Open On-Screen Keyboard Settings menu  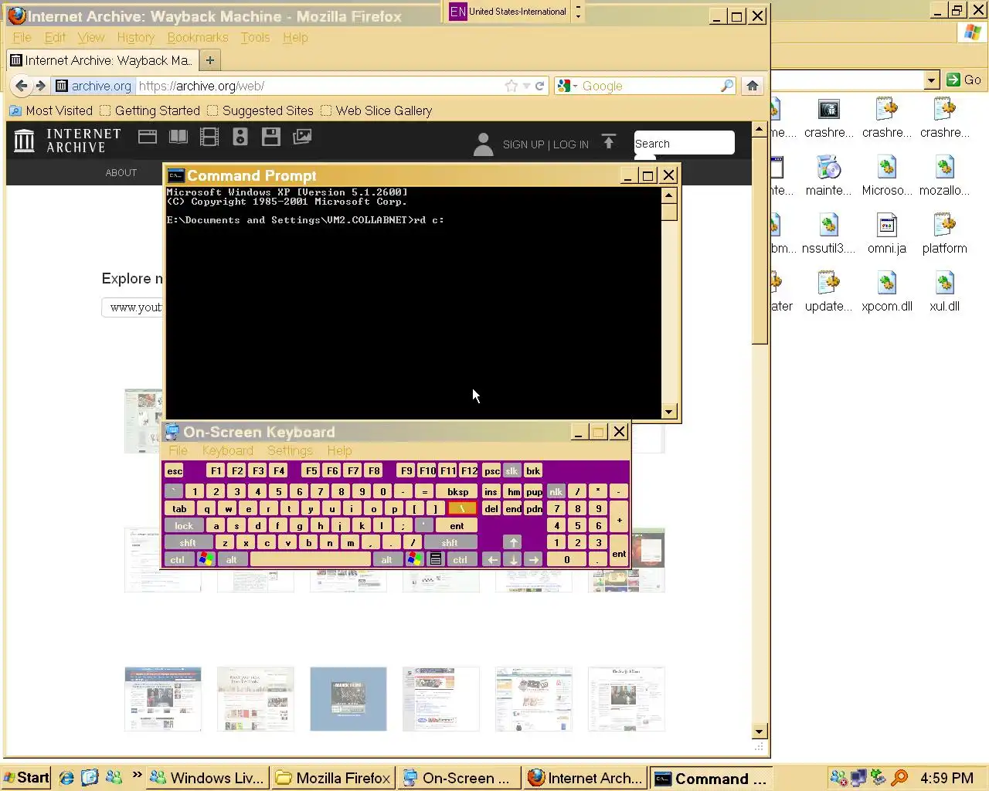(290, 450)
